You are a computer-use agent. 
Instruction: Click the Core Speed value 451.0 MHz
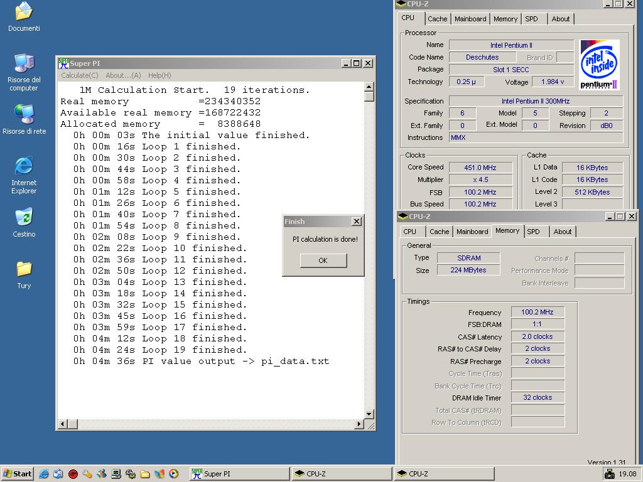pyautogui.click(x=480, y=167)
